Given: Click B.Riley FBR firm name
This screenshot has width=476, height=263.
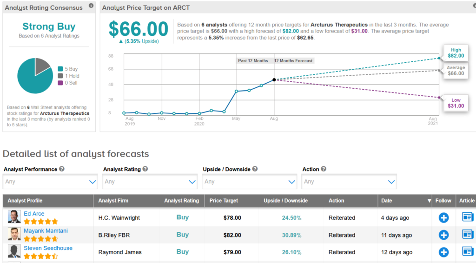Looking at the screenshot, I should point(114,235).
